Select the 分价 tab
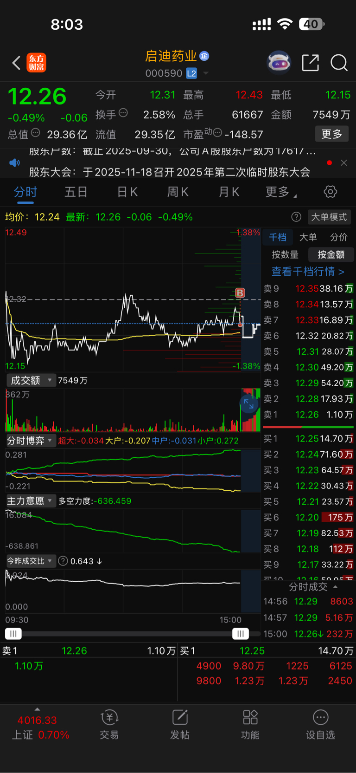Screen dimensions: 356x773 [338, 237]
